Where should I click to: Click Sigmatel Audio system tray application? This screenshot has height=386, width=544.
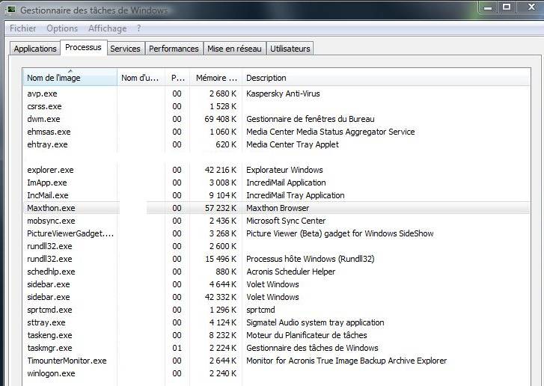click(315, 322)
